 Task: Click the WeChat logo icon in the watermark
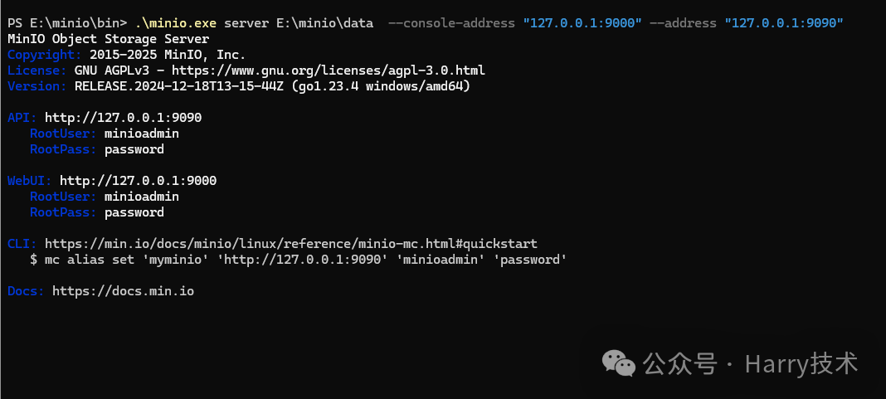coord(620,363)
